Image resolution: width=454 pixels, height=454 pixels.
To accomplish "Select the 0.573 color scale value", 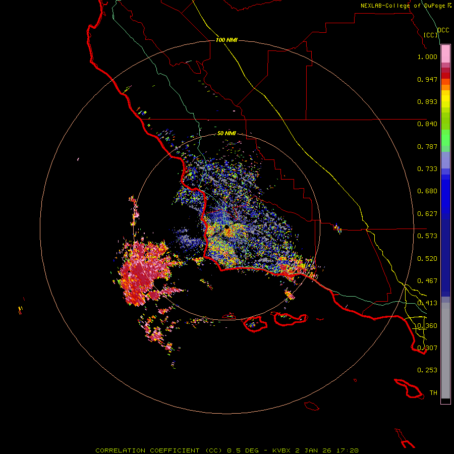I will click(427, 236).
